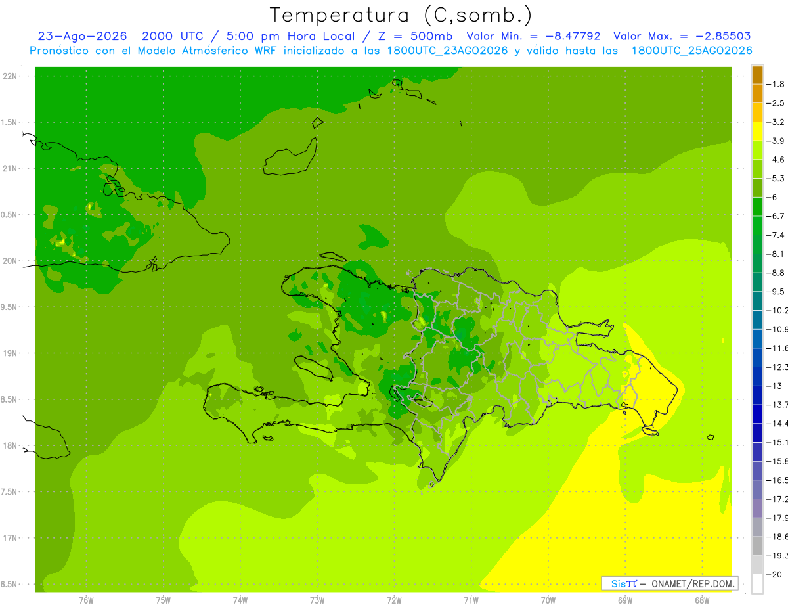
Task: Pick the brown swatch above -1.8 in colorbar
Action: tap(757, 75)
